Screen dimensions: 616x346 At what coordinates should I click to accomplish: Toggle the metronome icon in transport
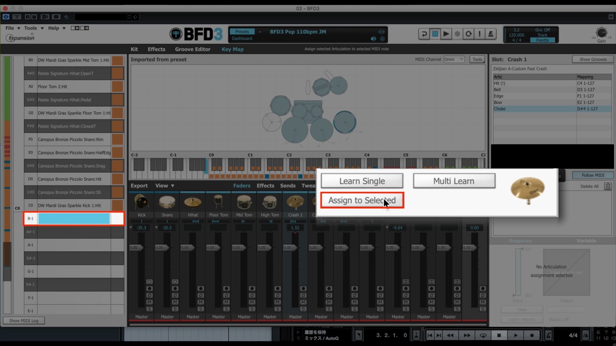[x=491, y=34]
